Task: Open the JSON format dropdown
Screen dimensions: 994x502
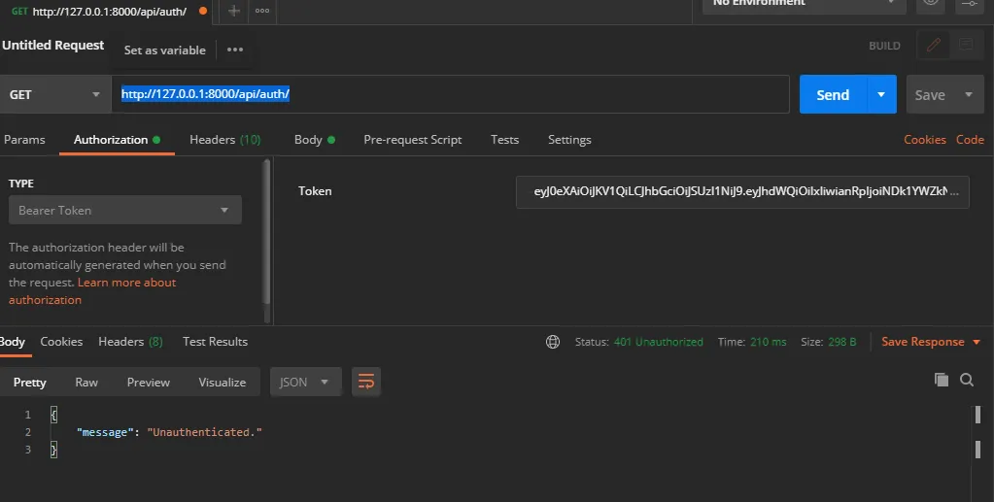Action: tap(305, 382)
